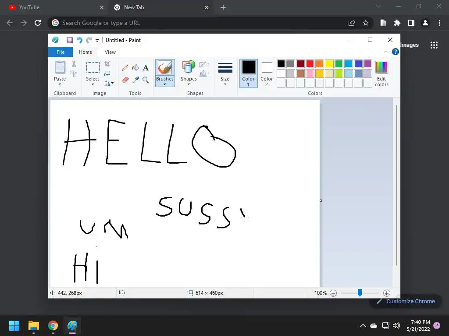
Task: Click the Images link on Google page
Action: [410, 45]
